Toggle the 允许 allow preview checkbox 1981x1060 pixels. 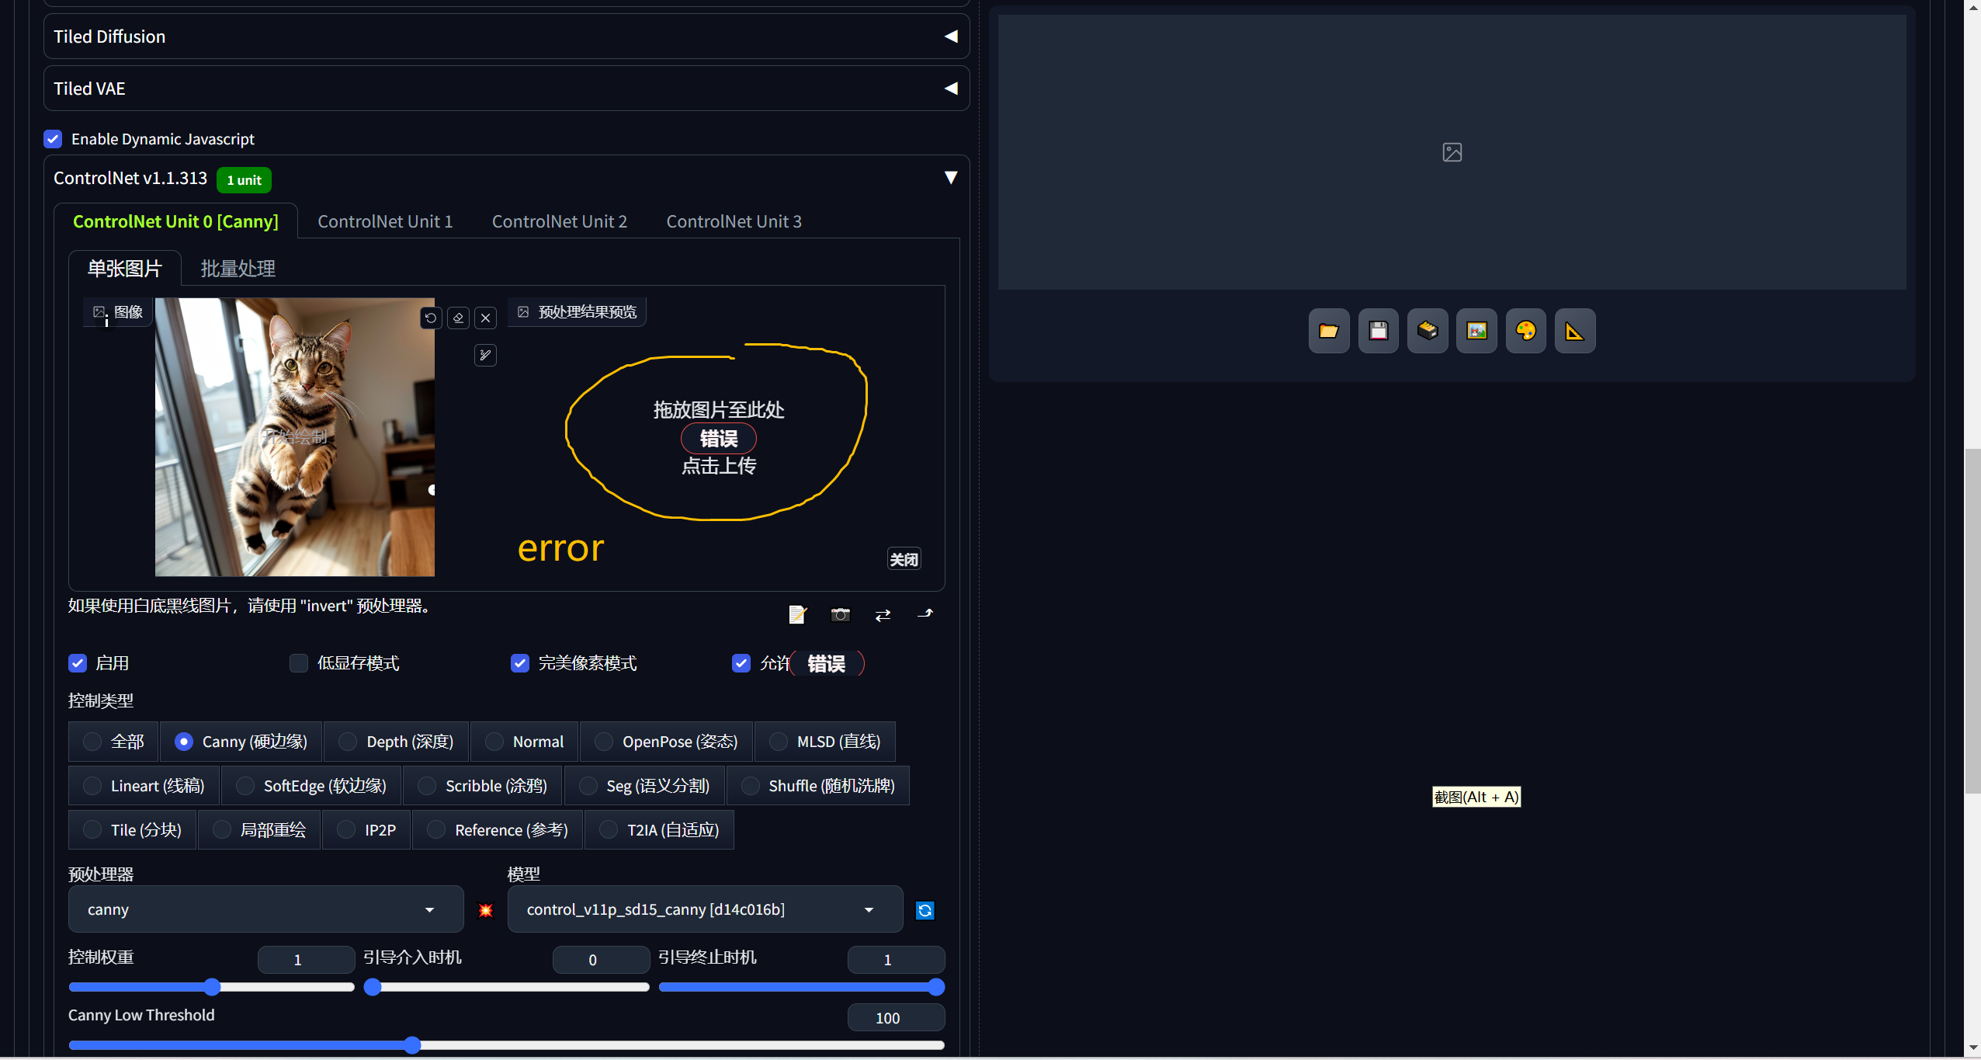pyautogui.click(x=741, y=663)
